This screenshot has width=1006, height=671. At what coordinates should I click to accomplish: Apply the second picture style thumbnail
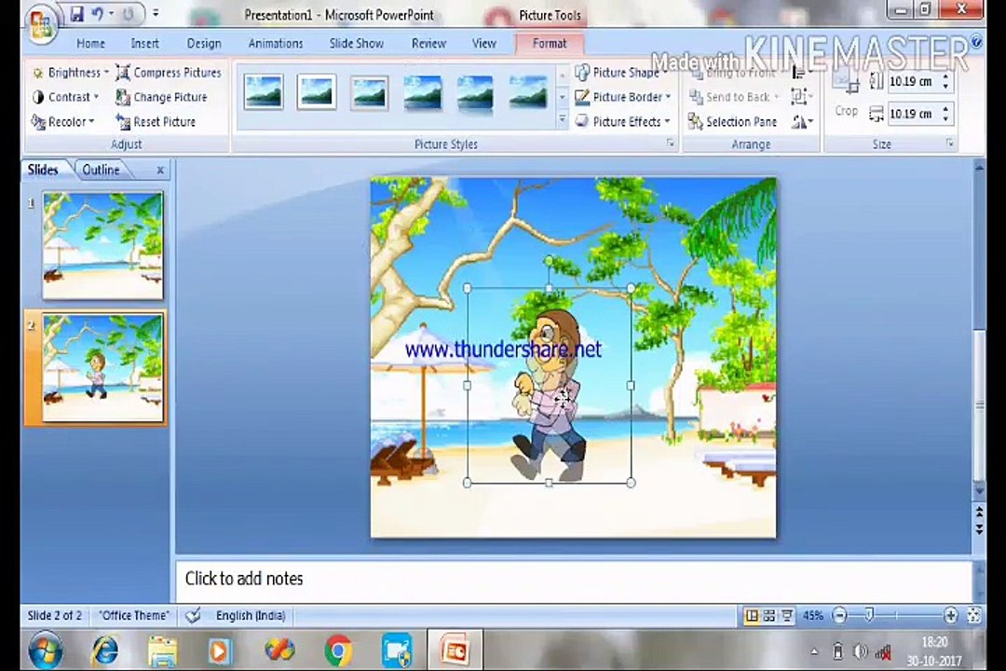coord(317,92)
